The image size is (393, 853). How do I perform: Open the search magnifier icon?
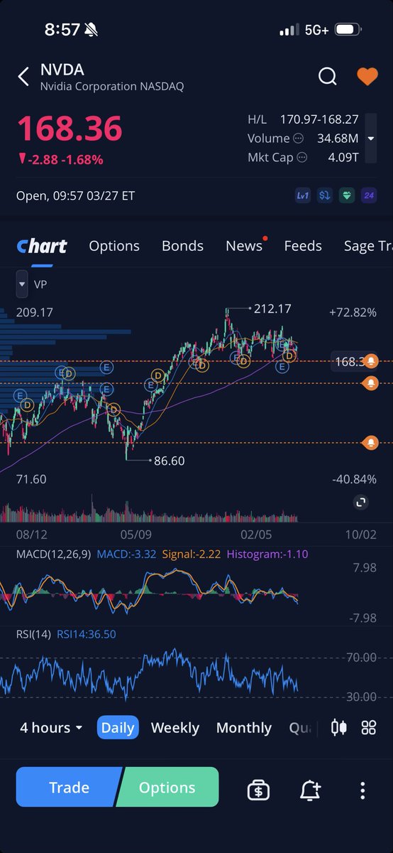[327, 76]
